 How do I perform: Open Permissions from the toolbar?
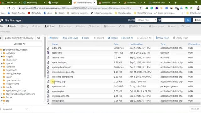[156, 26]
